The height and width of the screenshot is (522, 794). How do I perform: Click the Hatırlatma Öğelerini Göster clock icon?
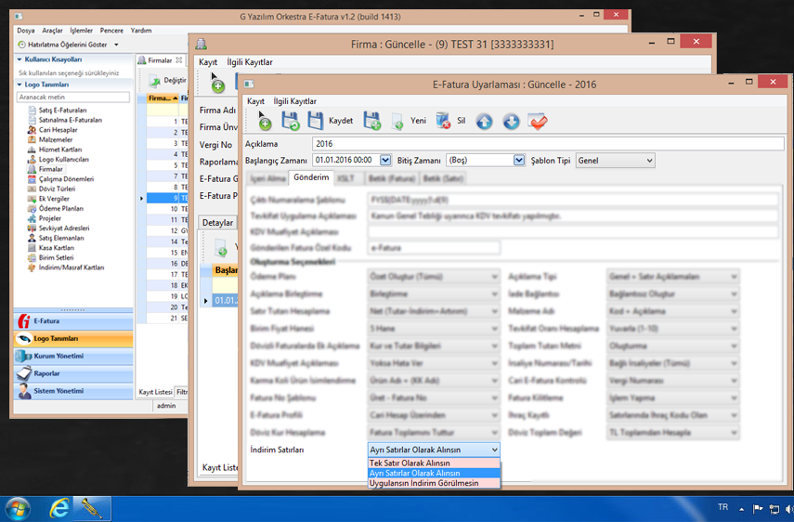point(21,45)
